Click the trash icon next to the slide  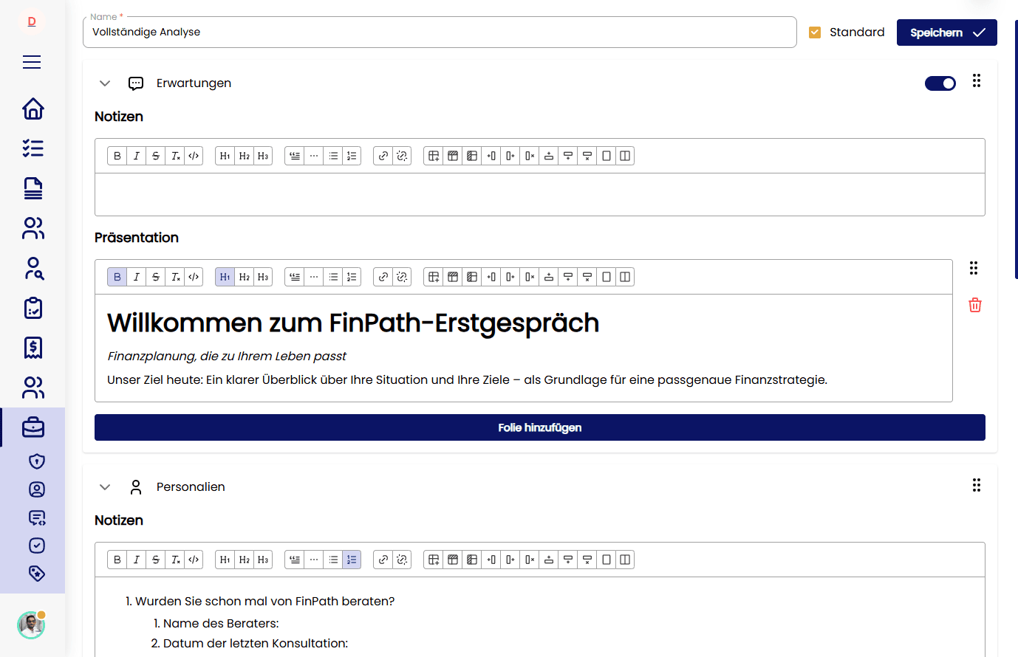click(x=974, y=305)
